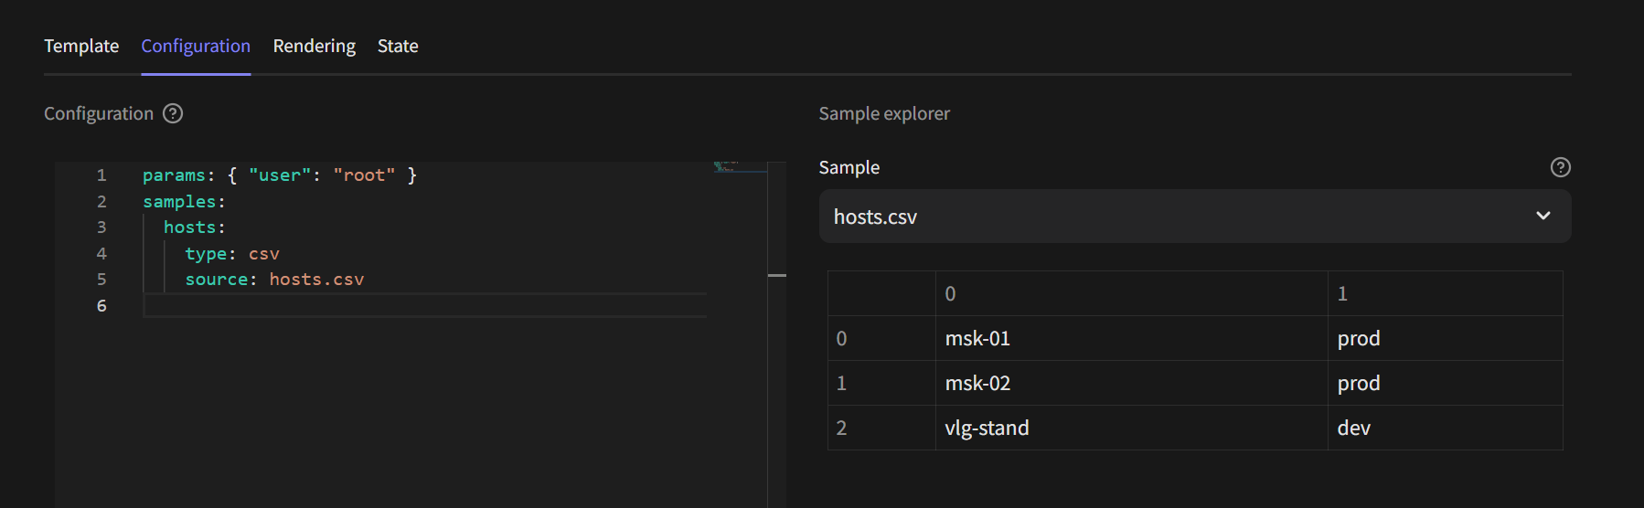Select column header 0 in sample table
Screen dimensions: 1644x508
click(x=950, y=293)
